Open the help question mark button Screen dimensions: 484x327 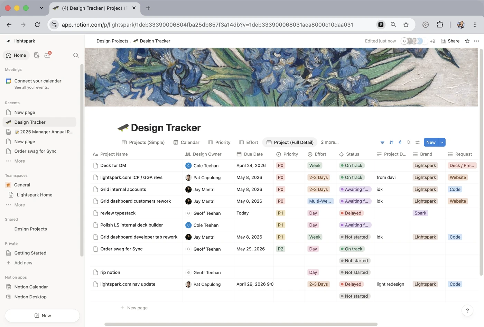click(x=467, y=310)
